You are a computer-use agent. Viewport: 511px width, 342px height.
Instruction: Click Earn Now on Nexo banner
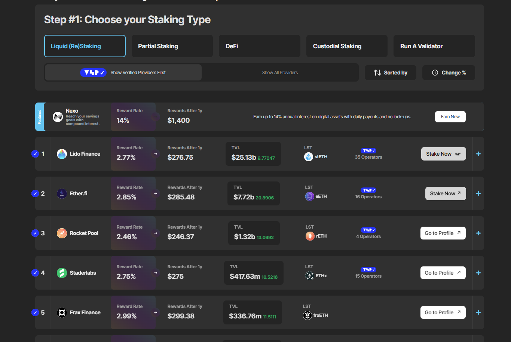pyautogui.click(x=450, y=117)
